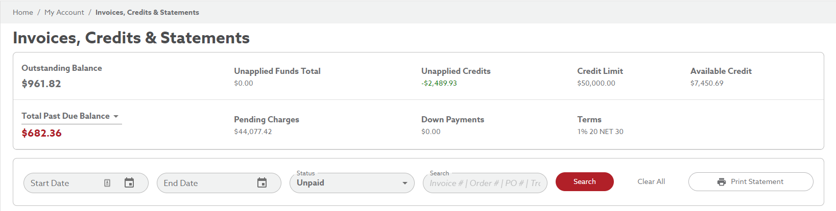
Task: Click the green Unapplied Credits amount
Action: click(x=439, y=83)
